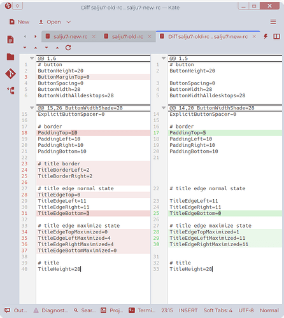
Task: Click new-file line number 25
Action: [156, 213]
